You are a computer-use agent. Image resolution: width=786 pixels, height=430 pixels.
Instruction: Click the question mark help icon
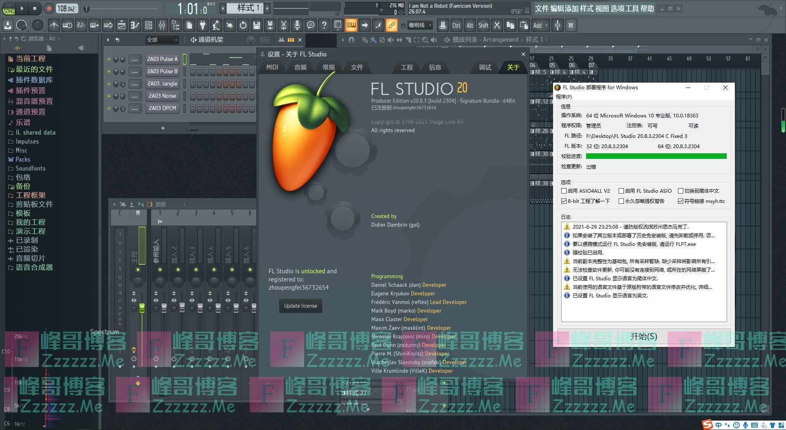coord(324,25)
